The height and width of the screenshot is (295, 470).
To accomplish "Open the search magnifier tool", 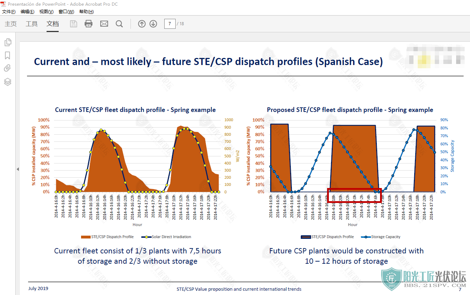I will (119, 24).
